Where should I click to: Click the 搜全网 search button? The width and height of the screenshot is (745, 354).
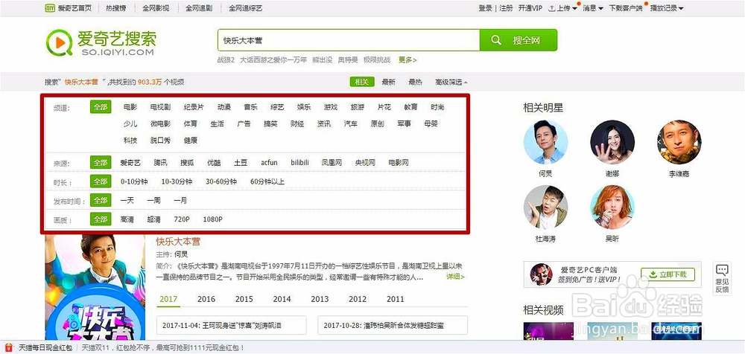coord(519,40)
